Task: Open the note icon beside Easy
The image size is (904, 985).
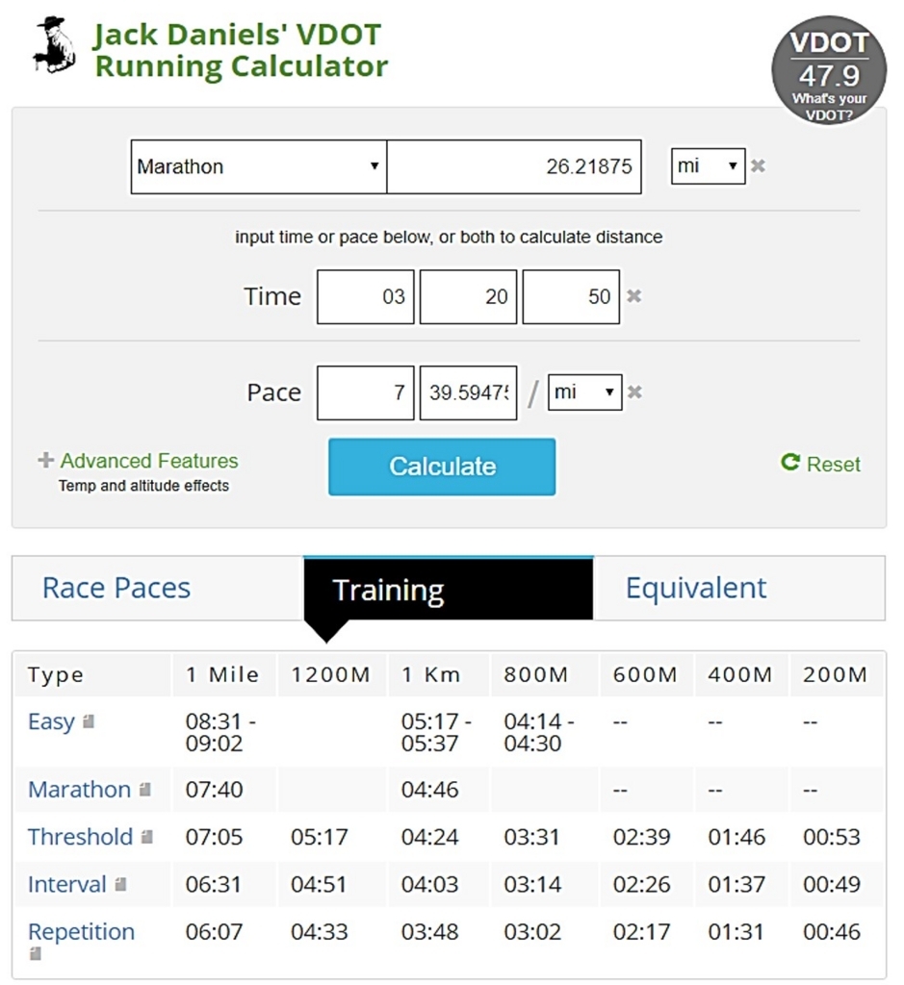Action: pos(89,721)
